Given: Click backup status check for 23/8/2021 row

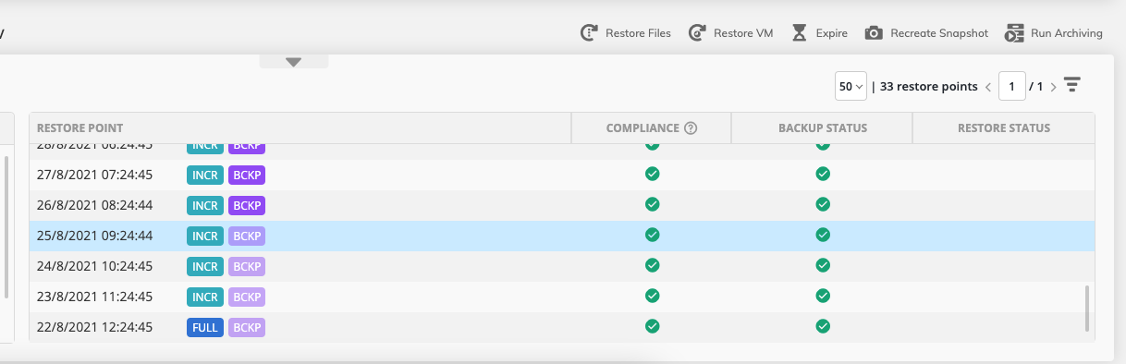Looking at the screenshot, I should pos(823,296).
